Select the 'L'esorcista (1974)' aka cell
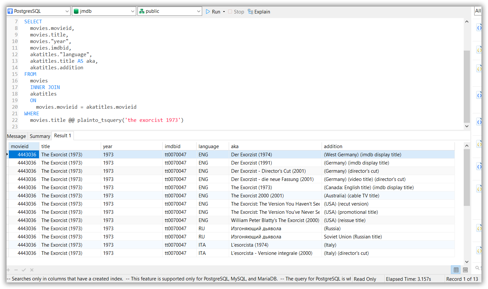Image resolution: width=488 pixels, height=289 pixels. pyautogui.click(x=275, y=245)
